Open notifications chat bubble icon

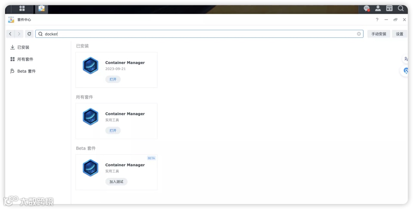[x=366, y=8]
